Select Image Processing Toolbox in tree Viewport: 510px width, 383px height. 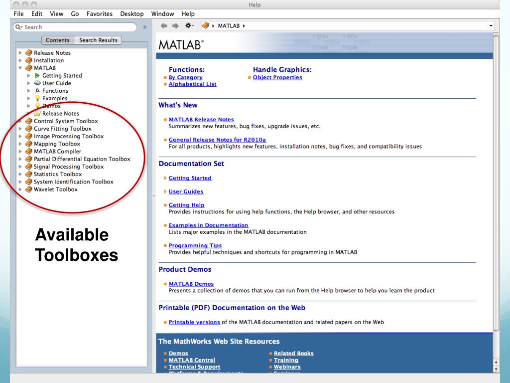tap(68, 136)
